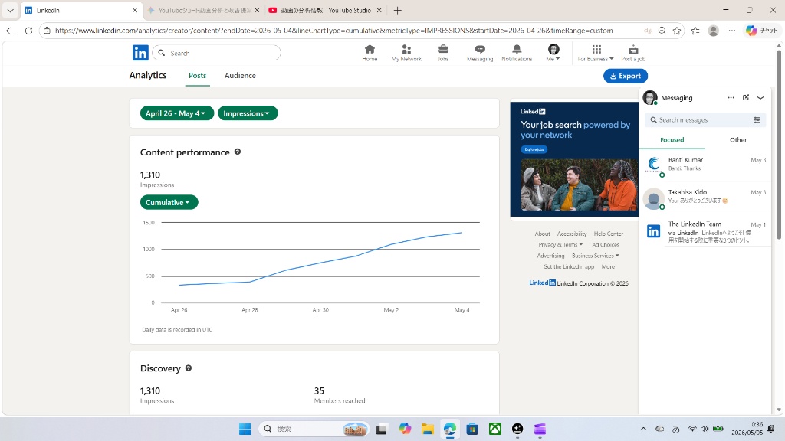Show Discovery help info icon
This screenshot has height=441, width=785.
click(189, 368)
